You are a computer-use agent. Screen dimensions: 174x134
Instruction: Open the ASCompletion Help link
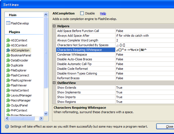[x=103, y=13]
